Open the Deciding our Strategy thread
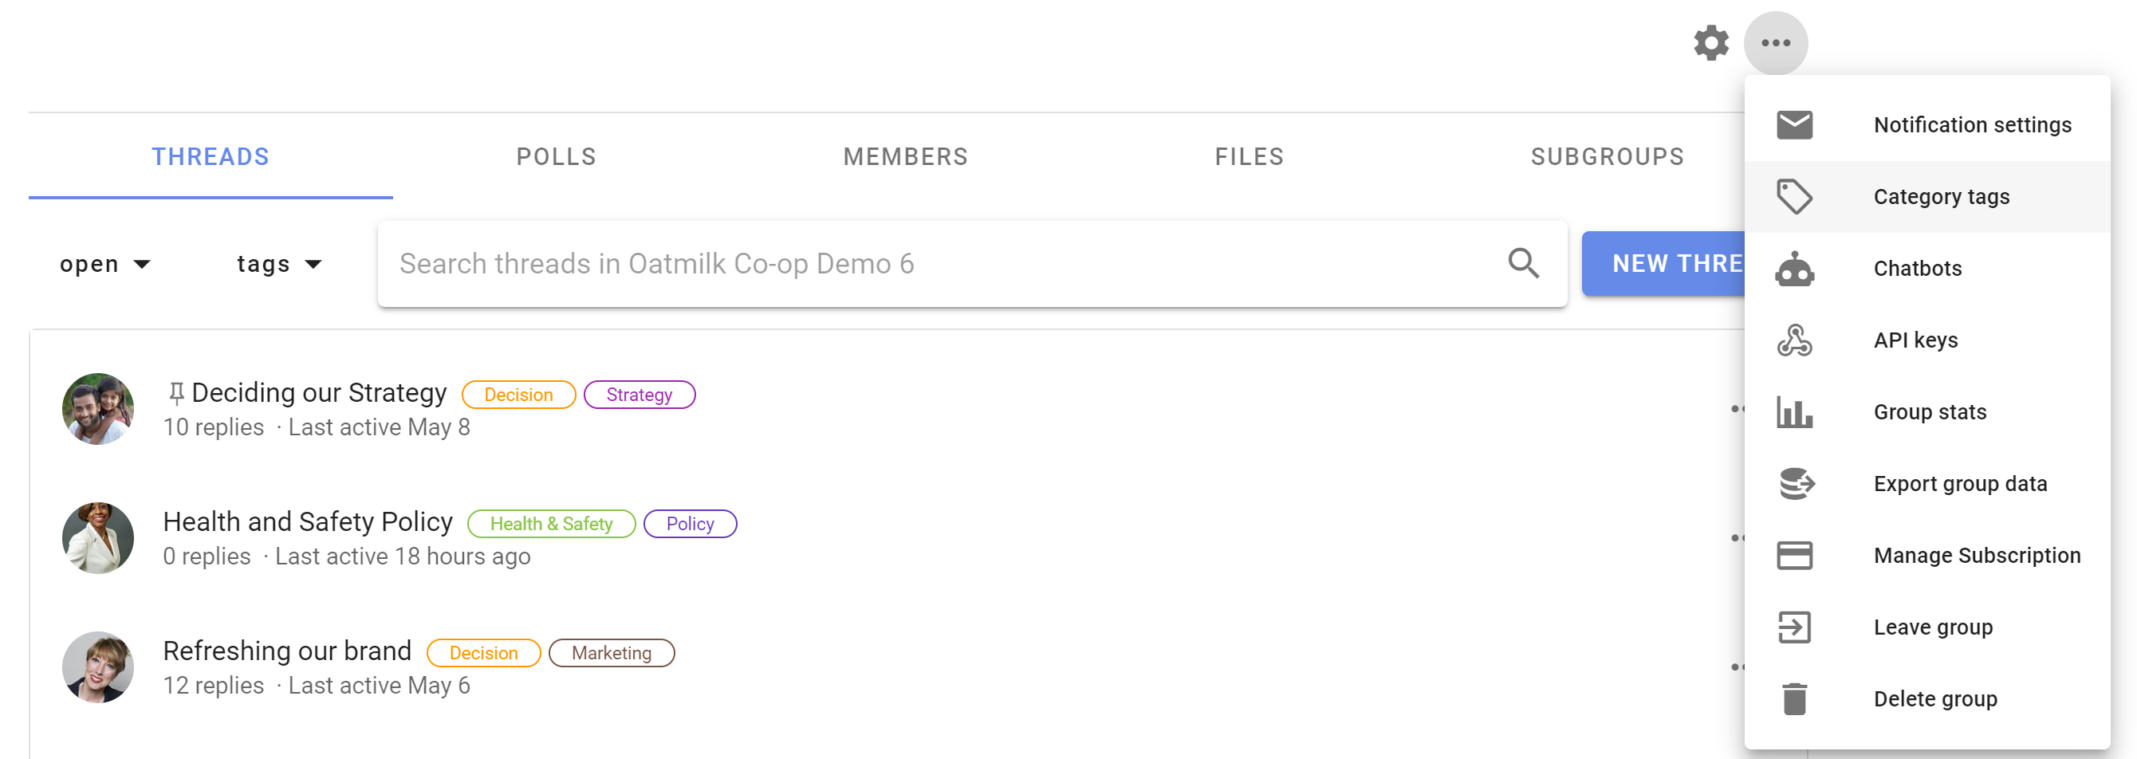Viewport: 2137px width, 759px height. coord(319,392)
